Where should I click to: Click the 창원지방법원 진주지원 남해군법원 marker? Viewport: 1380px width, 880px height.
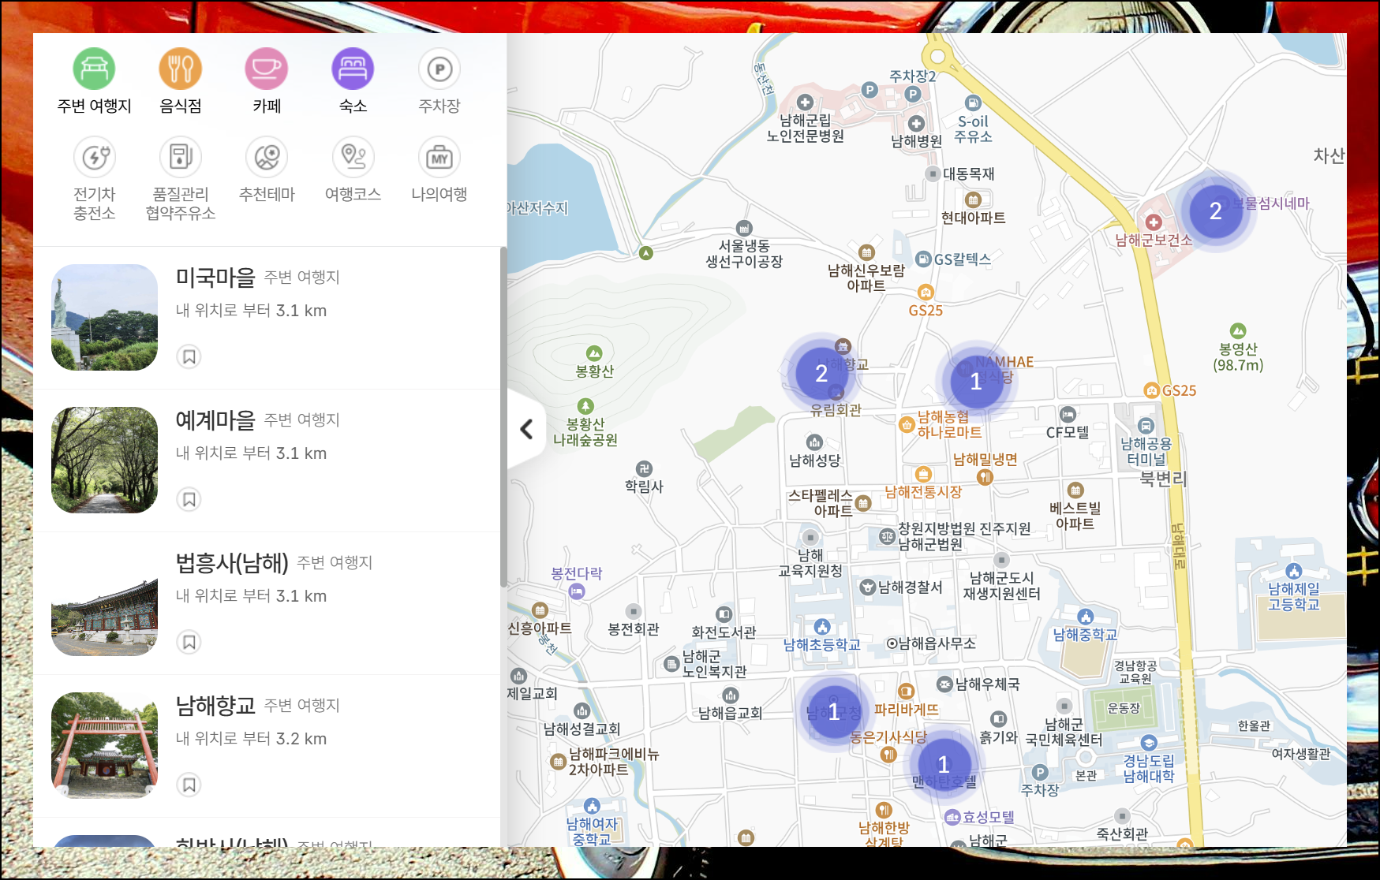(x=887, y=536)
